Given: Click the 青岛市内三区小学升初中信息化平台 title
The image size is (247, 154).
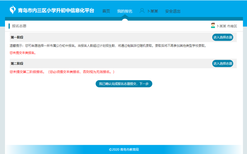Looking at the screenshot, I should point(56,10).
